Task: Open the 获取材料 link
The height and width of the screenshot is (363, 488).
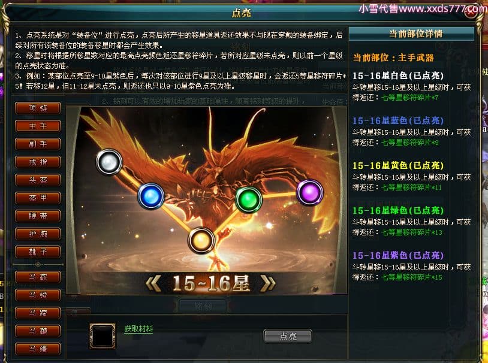Action: pyautogui.click(x=138, y=329)
